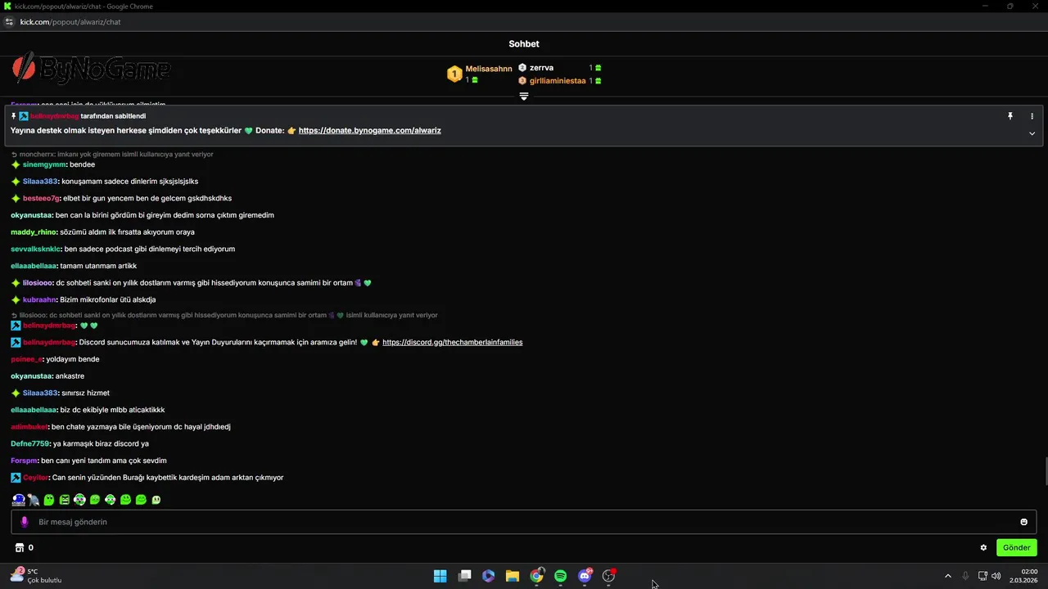Click belinaydmrbag in the Discord announcement message
The image size is (1048, 589).
(49, 342)
